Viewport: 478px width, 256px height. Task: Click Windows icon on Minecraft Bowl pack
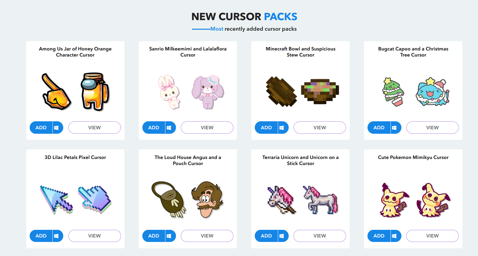[x=282, y=128]
